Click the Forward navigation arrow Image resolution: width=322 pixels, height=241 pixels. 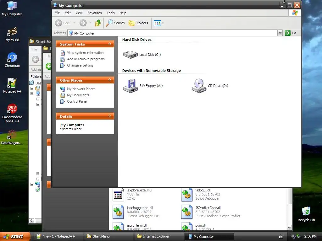83,23
